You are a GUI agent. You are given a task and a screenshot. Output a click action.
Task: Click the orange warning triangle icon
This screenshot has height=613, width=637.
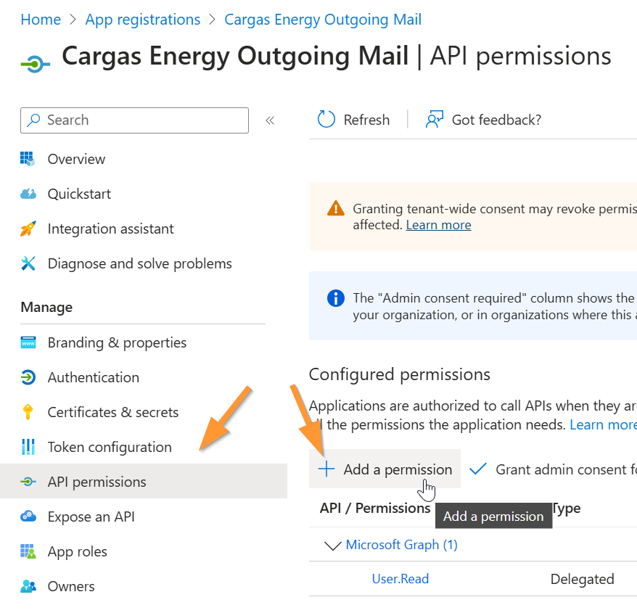(x=336, y=208)
